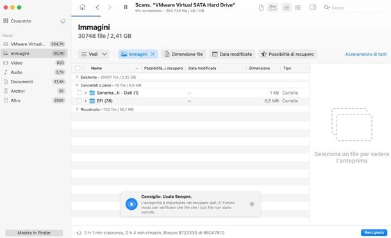Sort by Possibilità di recupero column
The width and height of the screenshot is (391, 238).
(x=163, y=68)
